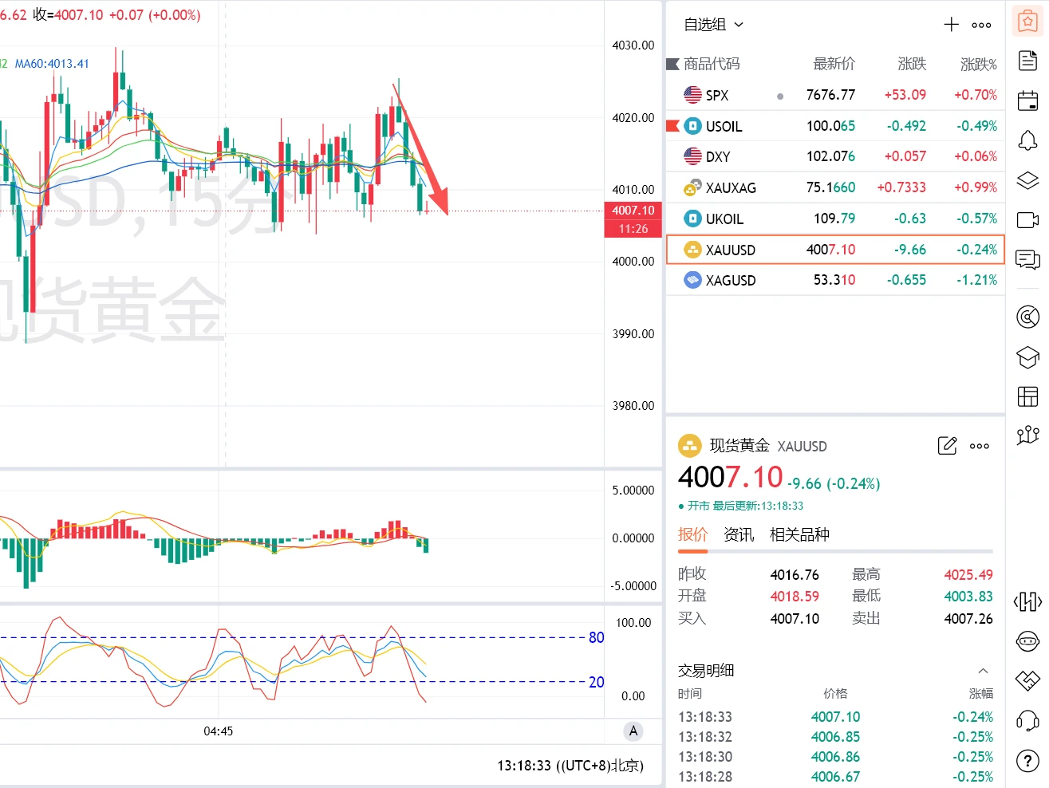The width and height of the screenshot is (1049, 788).
Task: Open the calendar icon in right sidebar
Action: pyautogui.click(x=1027, y=100)
